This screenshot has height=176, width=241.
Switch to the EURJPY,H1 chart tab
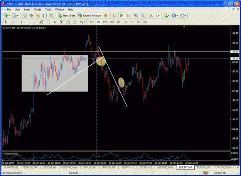pos(204,168)
